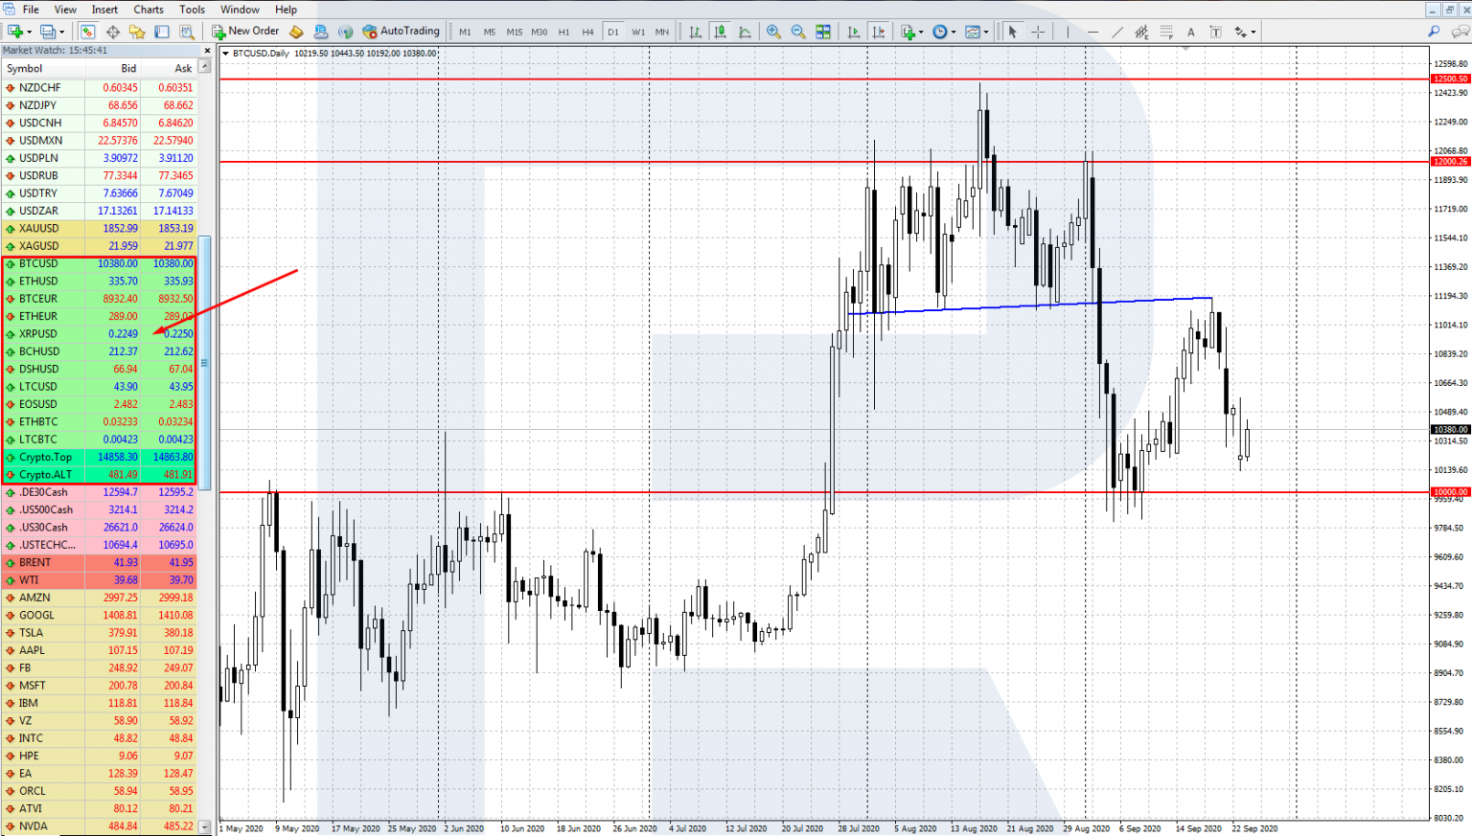This screenshot has height=836, width=1472.
Task: Select the XAUUSD row in Market Watch
Action: click(100, 228)
